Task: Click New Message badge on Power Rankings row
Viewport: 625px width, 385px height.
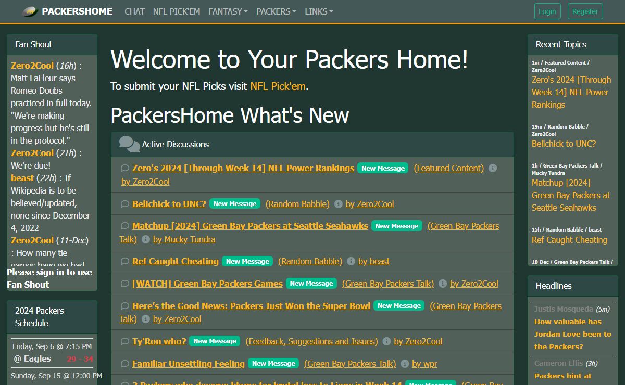Action: (383, 168)
